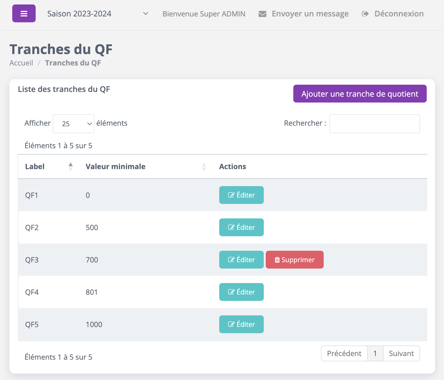Open the hamburger sidebar menu

(24, 13)
